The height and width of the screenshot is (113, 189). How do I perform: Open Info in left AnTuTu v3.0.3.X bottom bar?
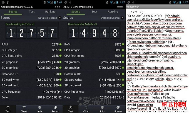[x=39, y=109]
